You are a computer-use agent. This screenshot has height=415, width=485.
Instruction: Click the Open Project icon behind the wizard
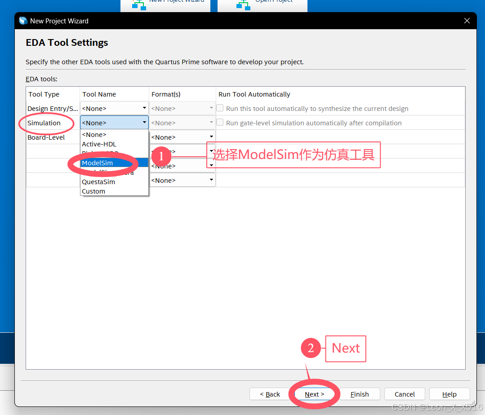[x=243, y=4]
